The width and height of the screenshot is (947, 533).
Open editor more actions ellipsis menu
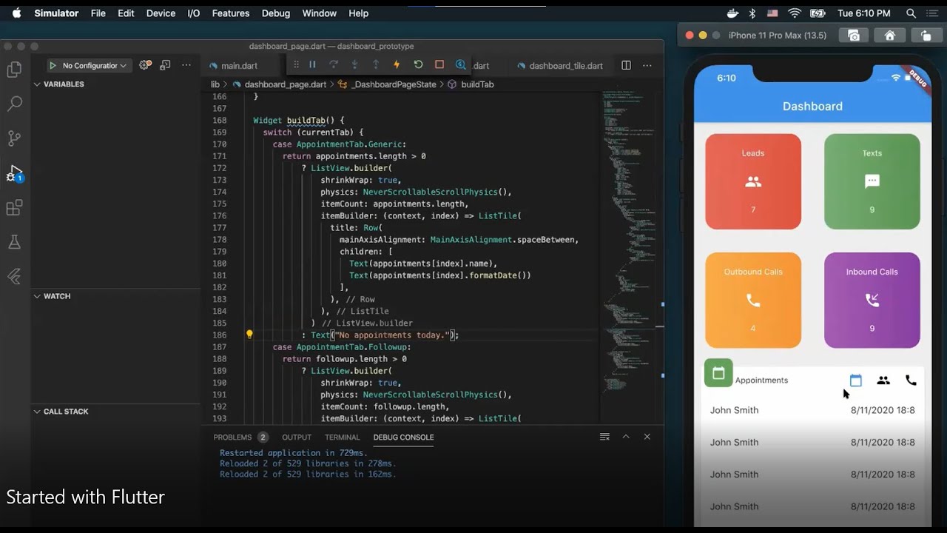coord(647,65)
